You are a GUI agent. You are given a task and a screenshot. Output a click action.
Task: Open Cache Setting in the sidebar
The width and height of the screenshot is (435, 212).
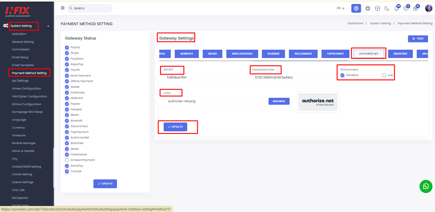(x=22, y=174)
